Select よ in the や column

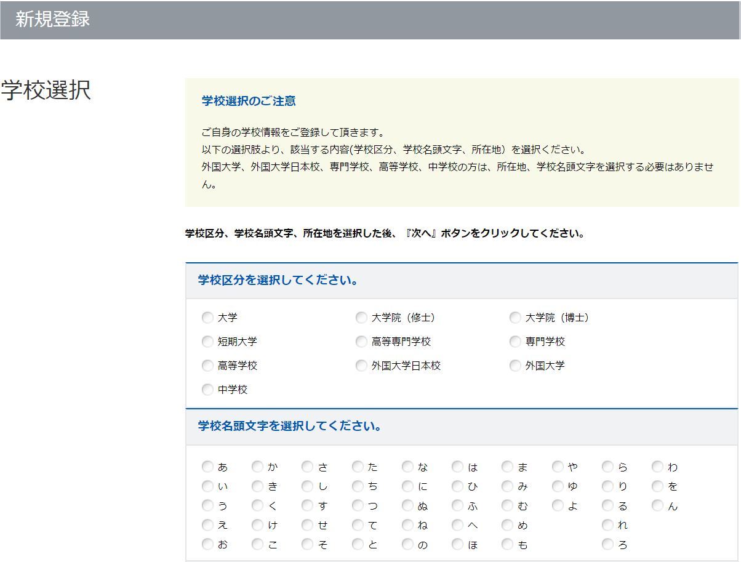pos(558,505)
